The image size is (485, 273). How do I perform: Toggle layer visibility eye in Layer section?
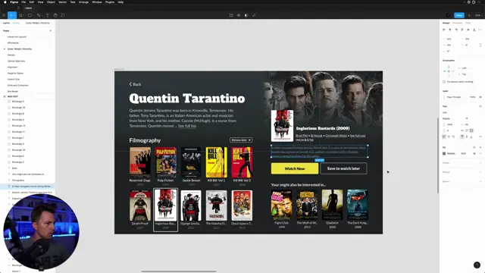click(x=480, y=97)
